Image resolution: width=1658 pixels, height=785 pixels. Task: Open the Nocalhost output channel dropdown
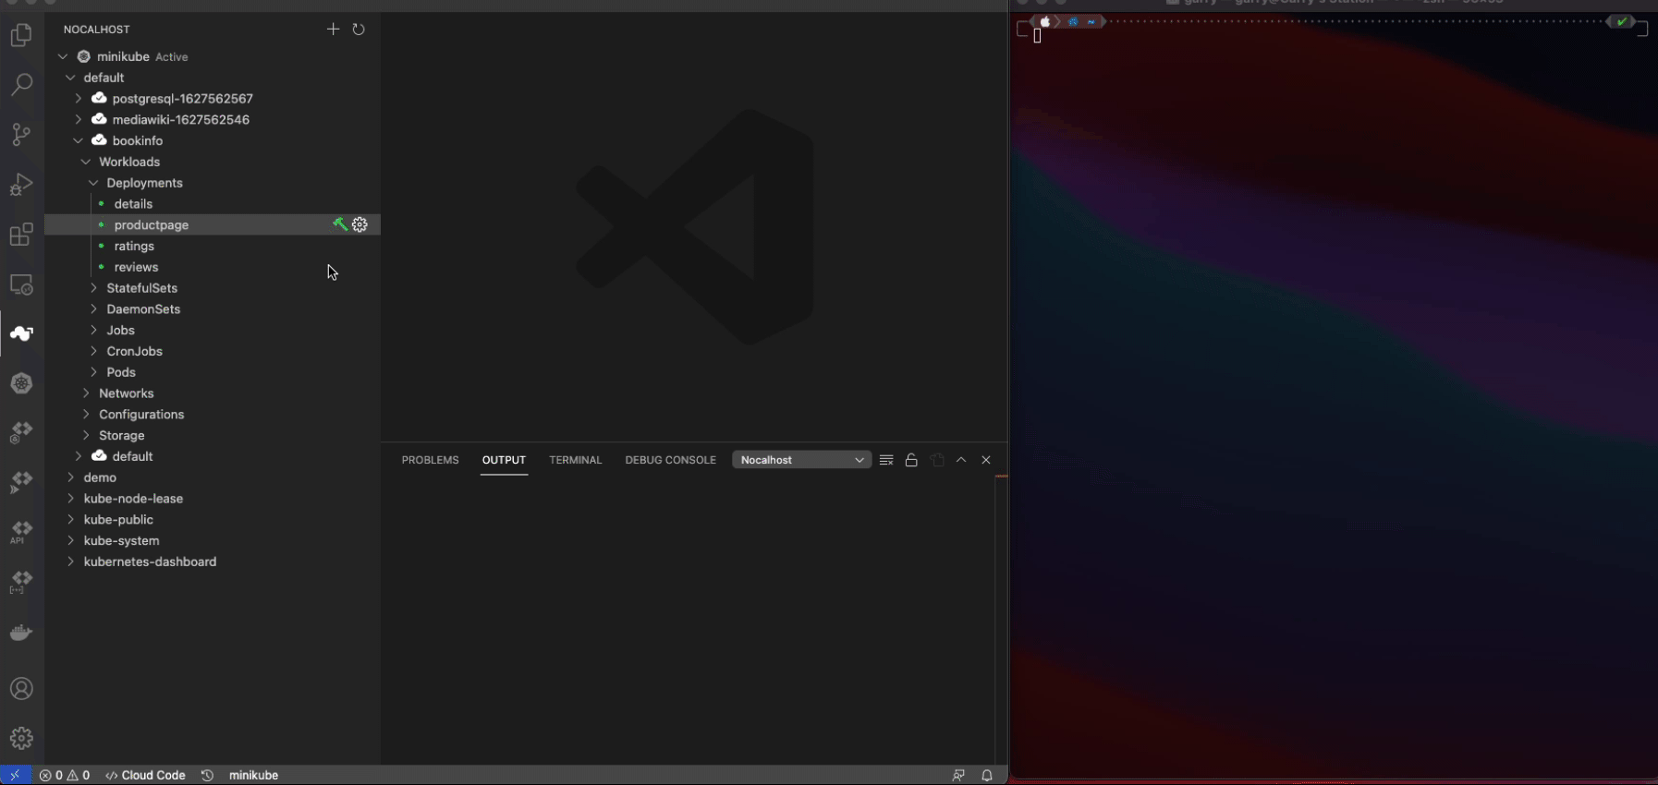click(801, 460)
